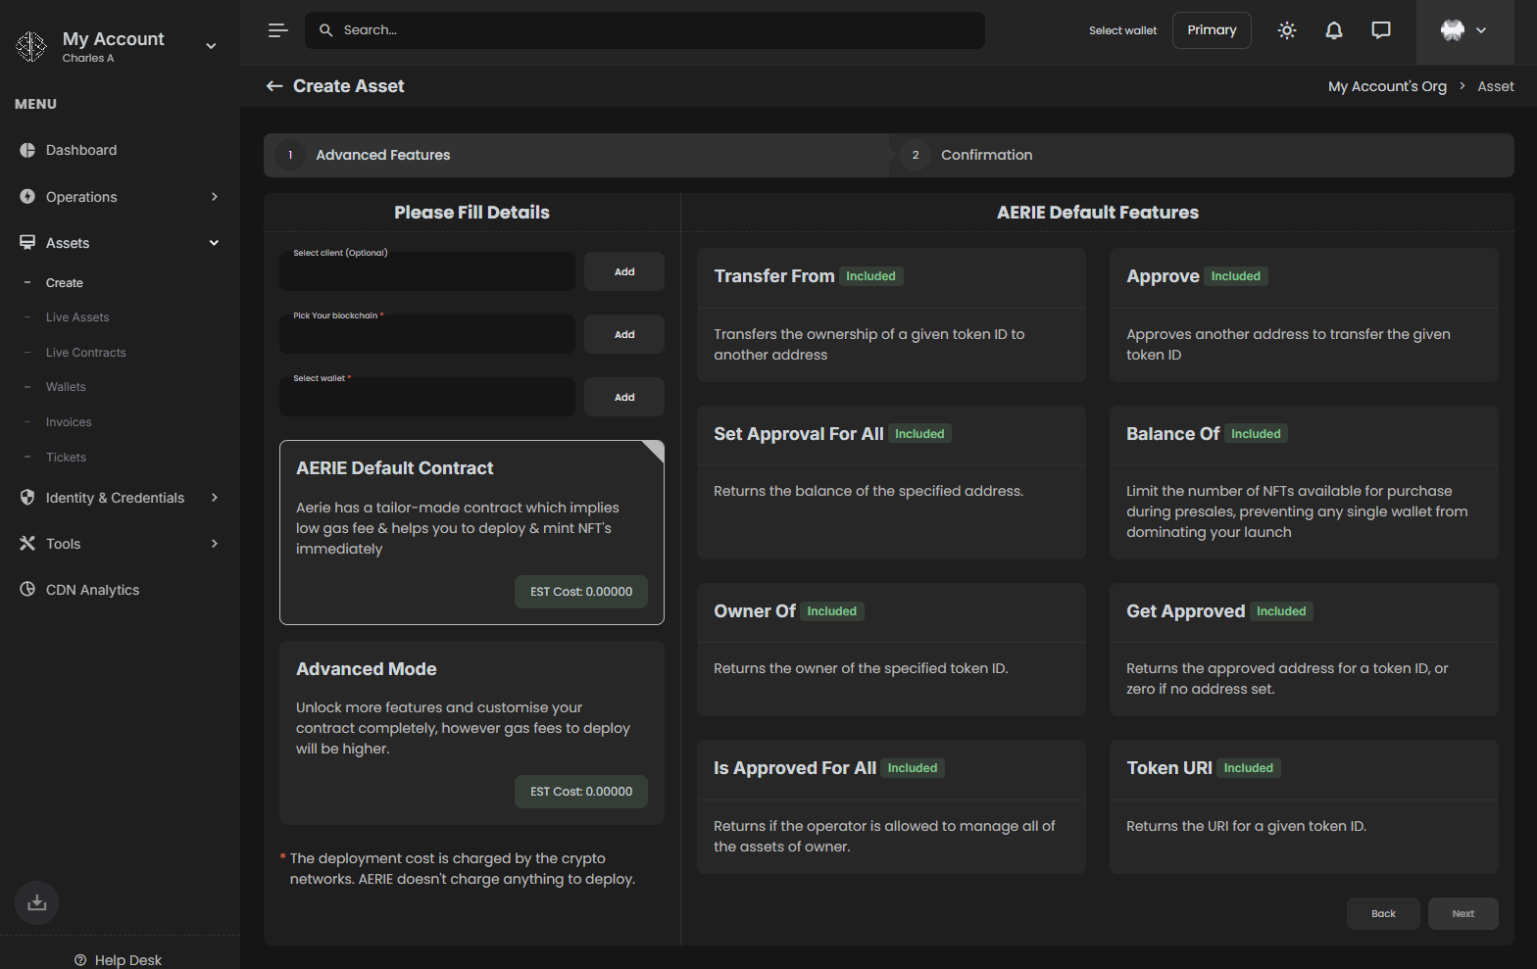Image resolution: width=1537 pixels, height=969 pixels.
Task: Click the user avatar icon
Action: (1453, 30)
